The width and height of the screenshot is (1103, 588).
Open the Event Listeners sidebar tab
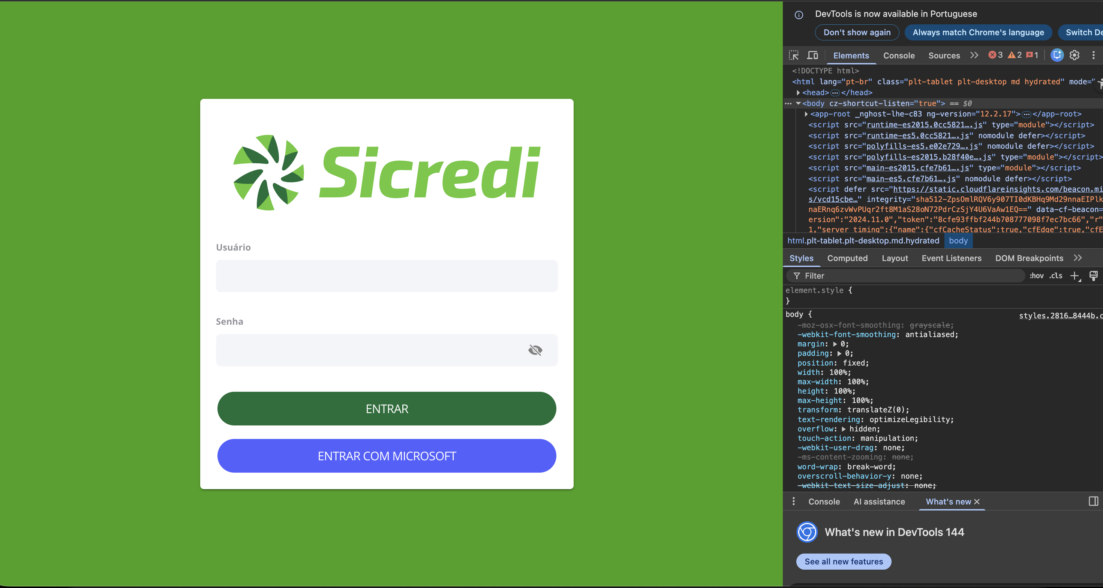click(951, 258)
